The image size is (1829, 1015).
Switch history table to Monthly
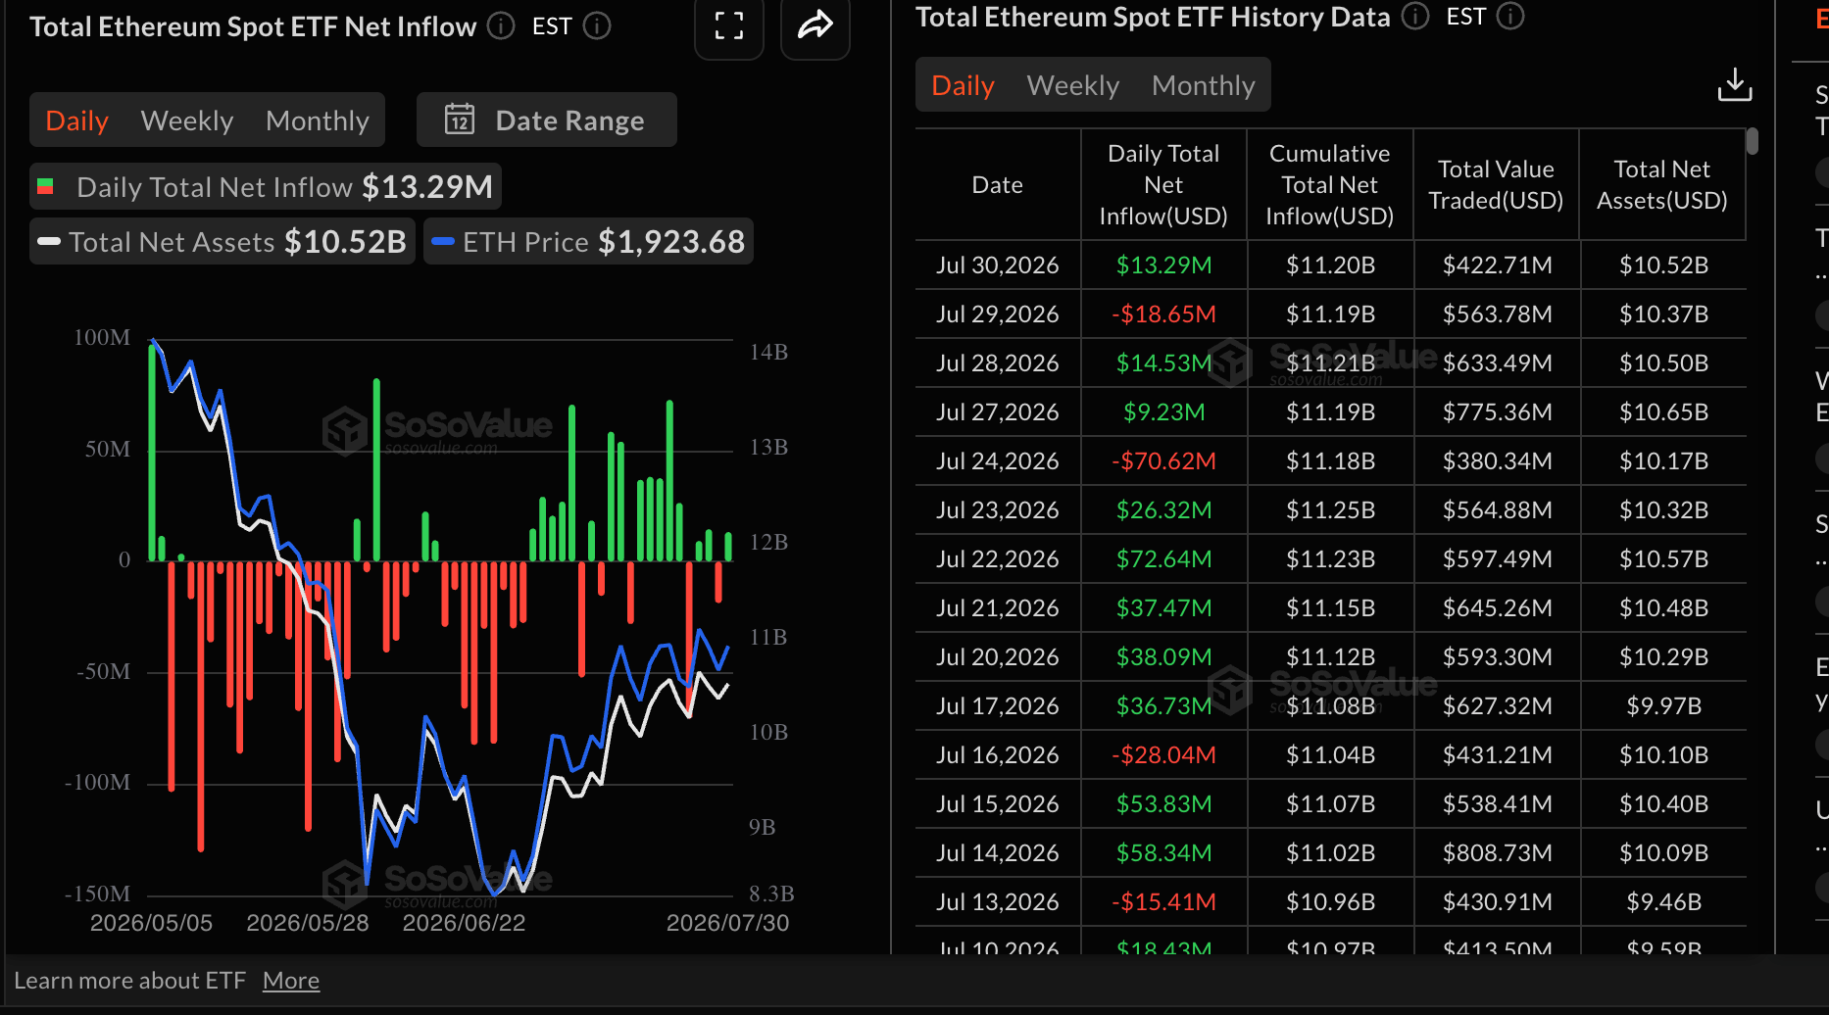coord(1204,85)
